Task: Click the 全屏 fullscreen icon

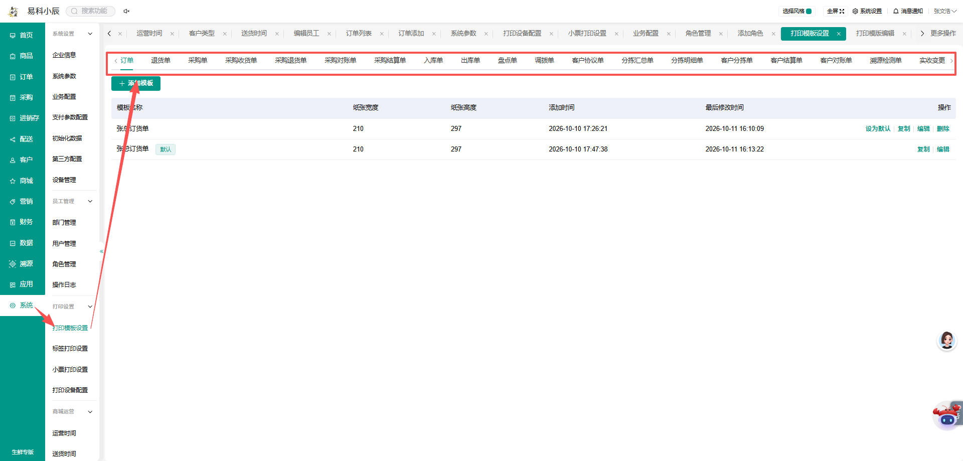Action: tap(842, 11)
